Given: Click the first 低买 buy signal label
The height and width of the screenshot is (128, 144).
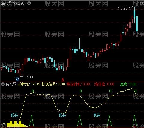Looking at the screenshot, I should [x=14, y=115].
